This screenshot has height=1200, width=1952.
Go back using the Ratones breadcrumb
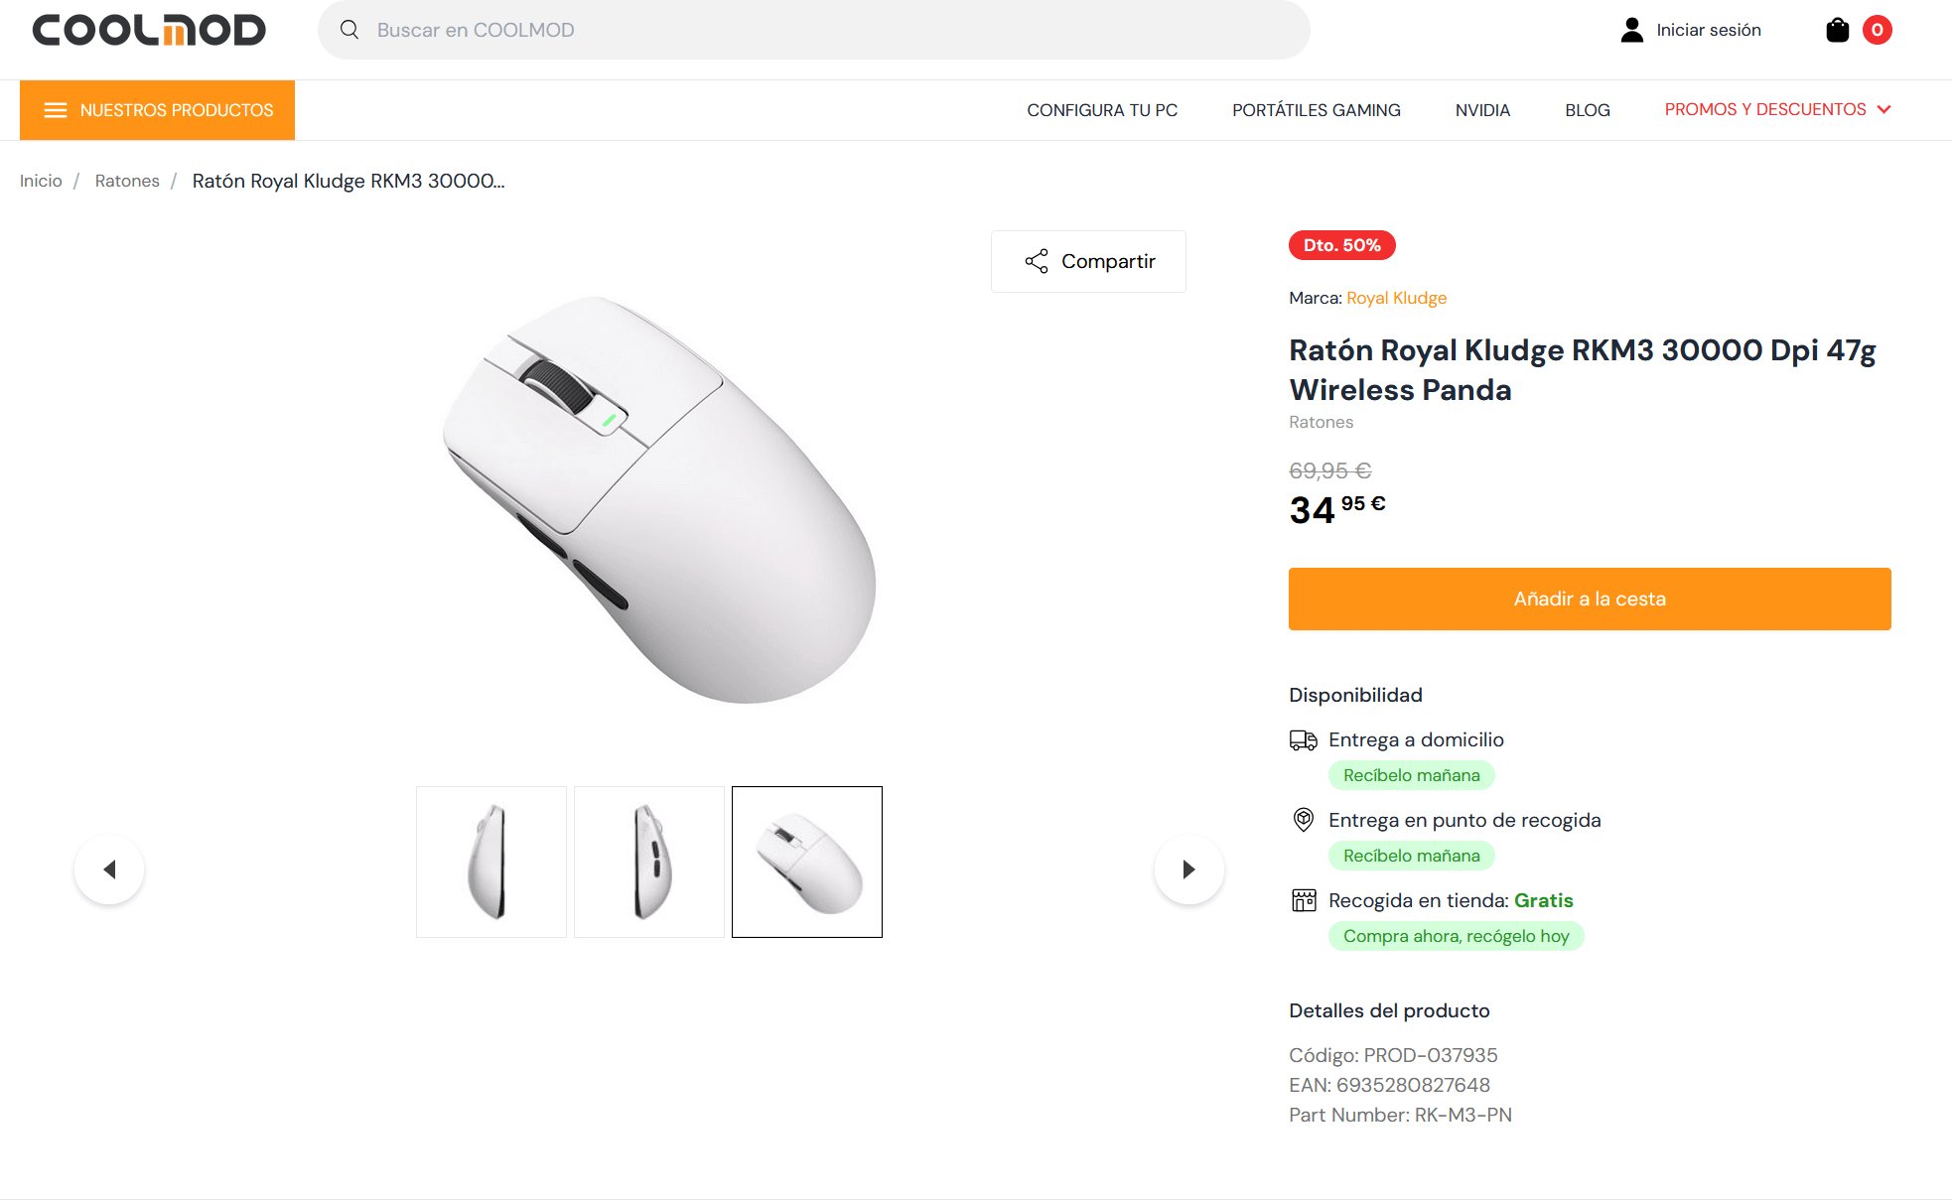point(127,181)
